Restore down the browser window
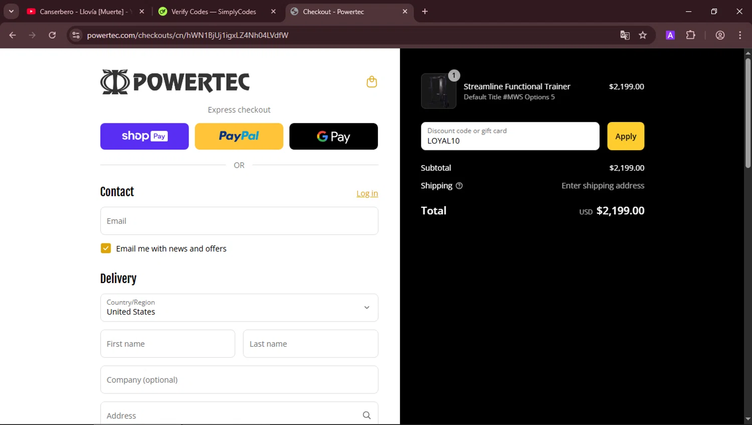The image size is (752, 425). point(714,12)
